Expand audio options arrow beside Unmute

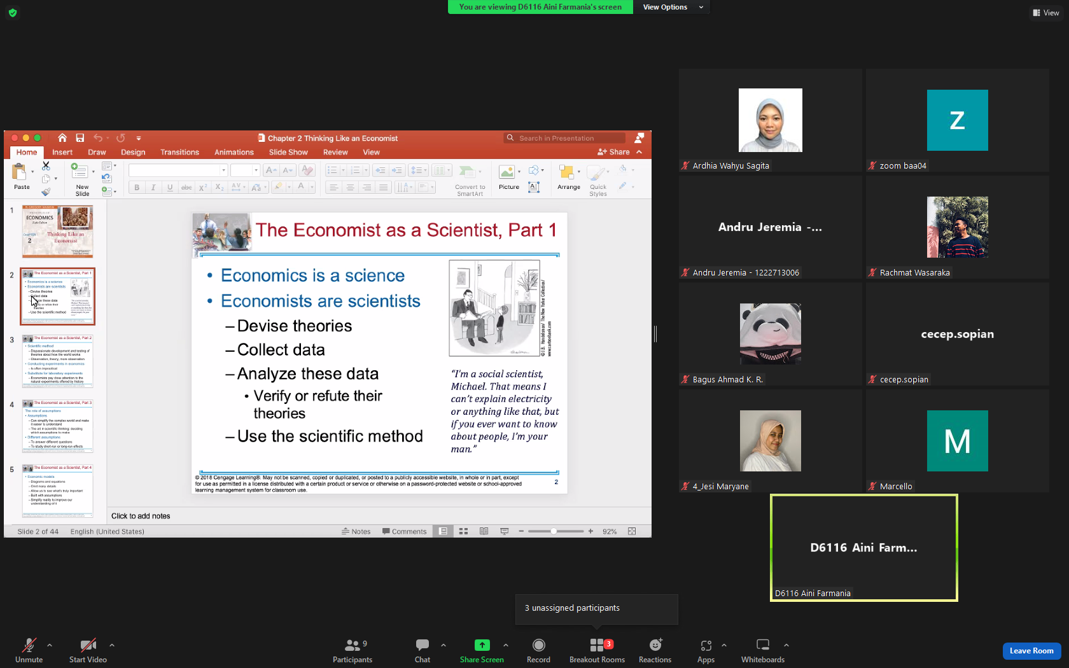pyautogui.click(x=50, y=645)
